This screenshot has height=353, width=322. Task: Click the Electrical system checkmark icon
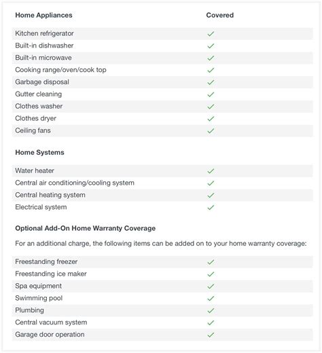pos(211,208)
